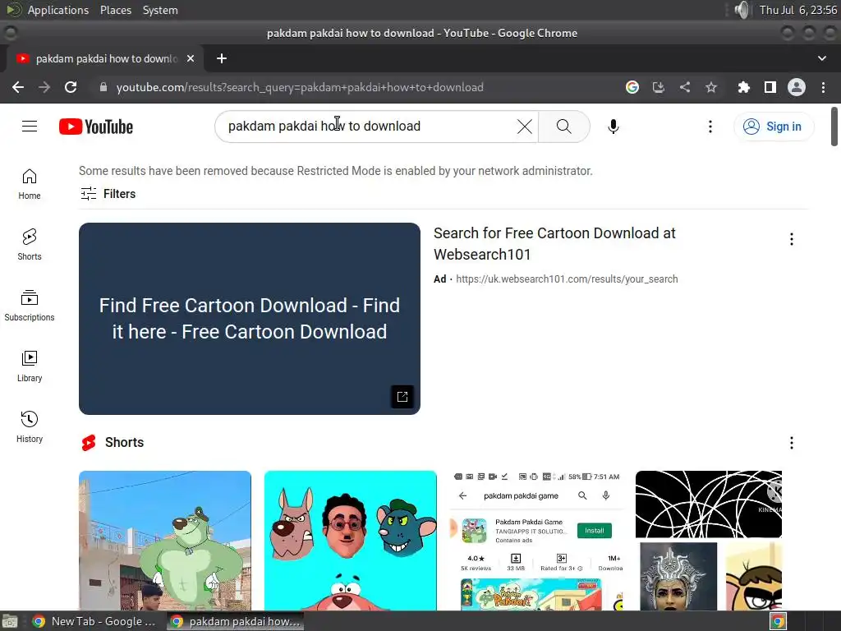Click the Chrome forward arrow
This screenshot has width=841, height=631.
tap(44, 87)
